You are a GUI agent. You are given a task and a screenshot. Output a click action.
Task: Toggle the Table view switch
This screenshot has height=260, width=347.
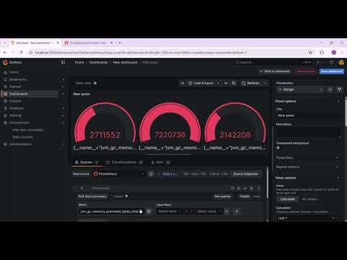[x=95, y=83]
